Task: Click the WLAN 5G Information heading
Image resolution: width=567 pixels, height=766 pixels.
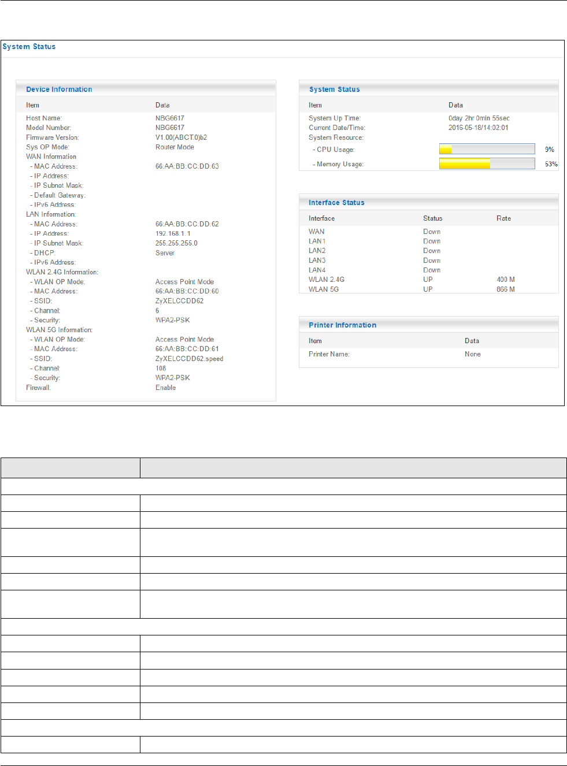Action: (59, 330)
